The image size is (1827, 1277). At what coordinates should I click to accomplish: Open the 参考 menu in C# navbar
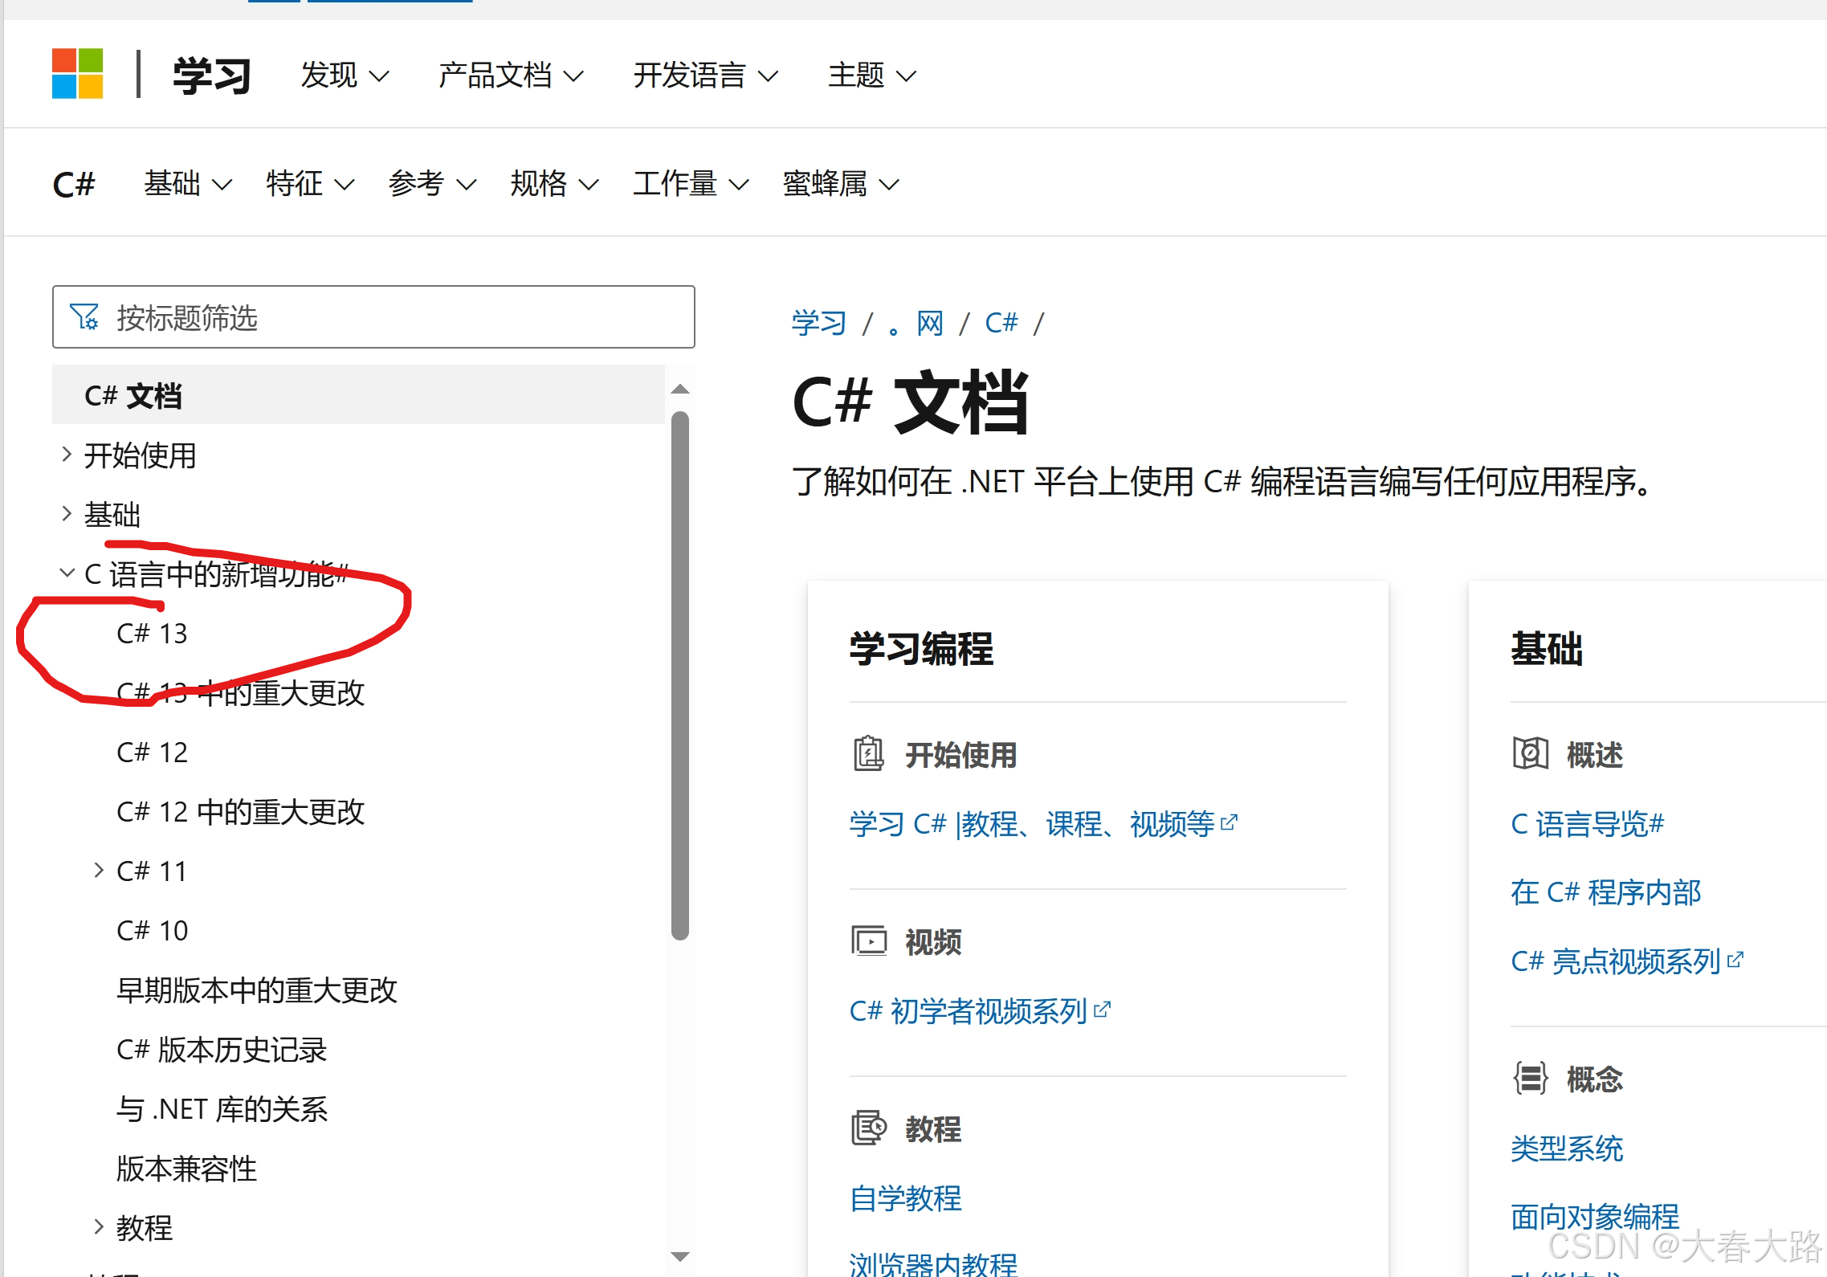pyautogui.click(x=431, y=184)
